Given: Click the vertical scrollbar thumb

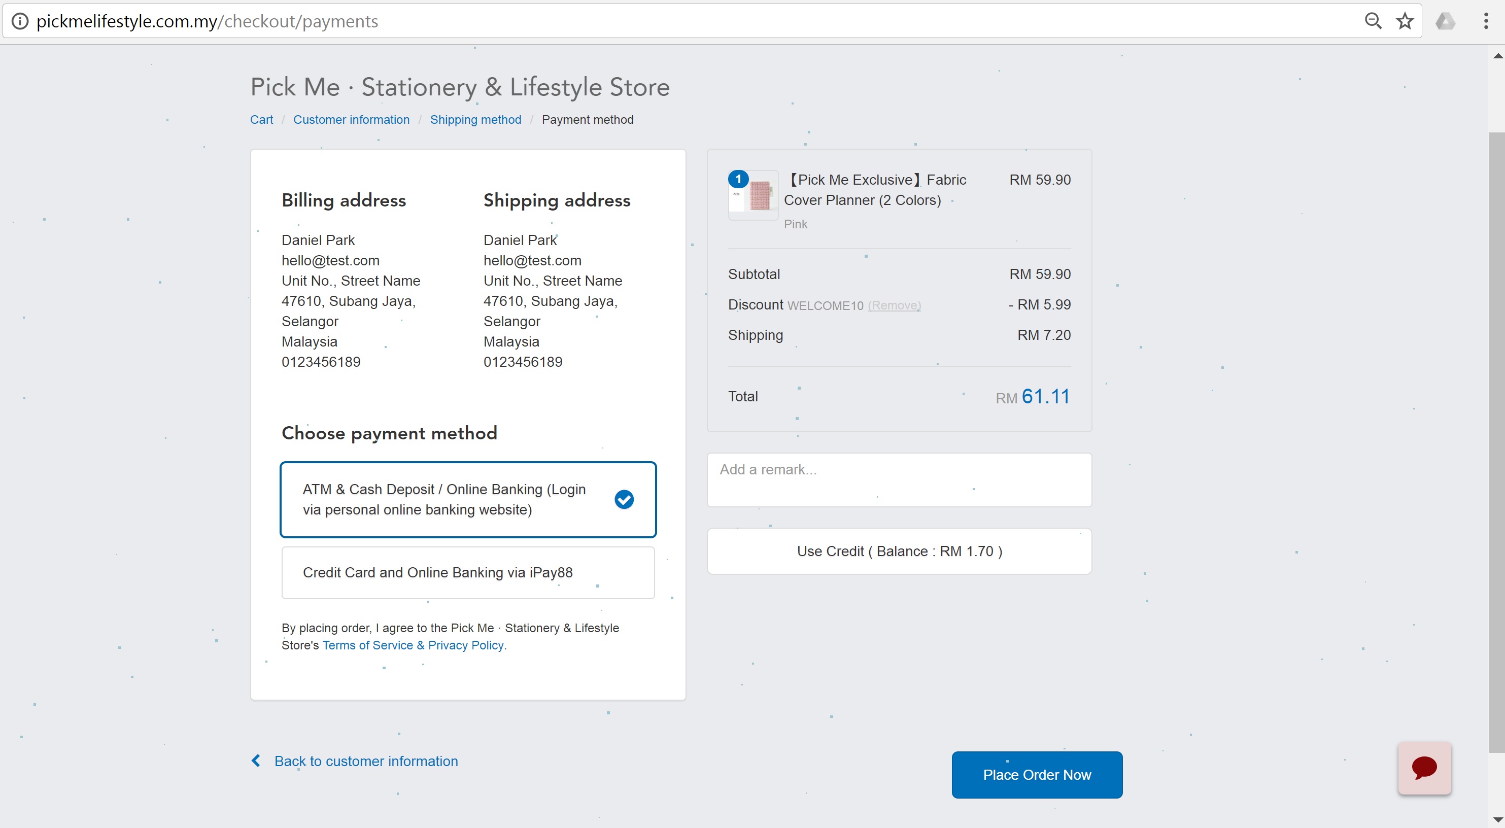Looking at the screenshot, I should tap(1496, 442).
